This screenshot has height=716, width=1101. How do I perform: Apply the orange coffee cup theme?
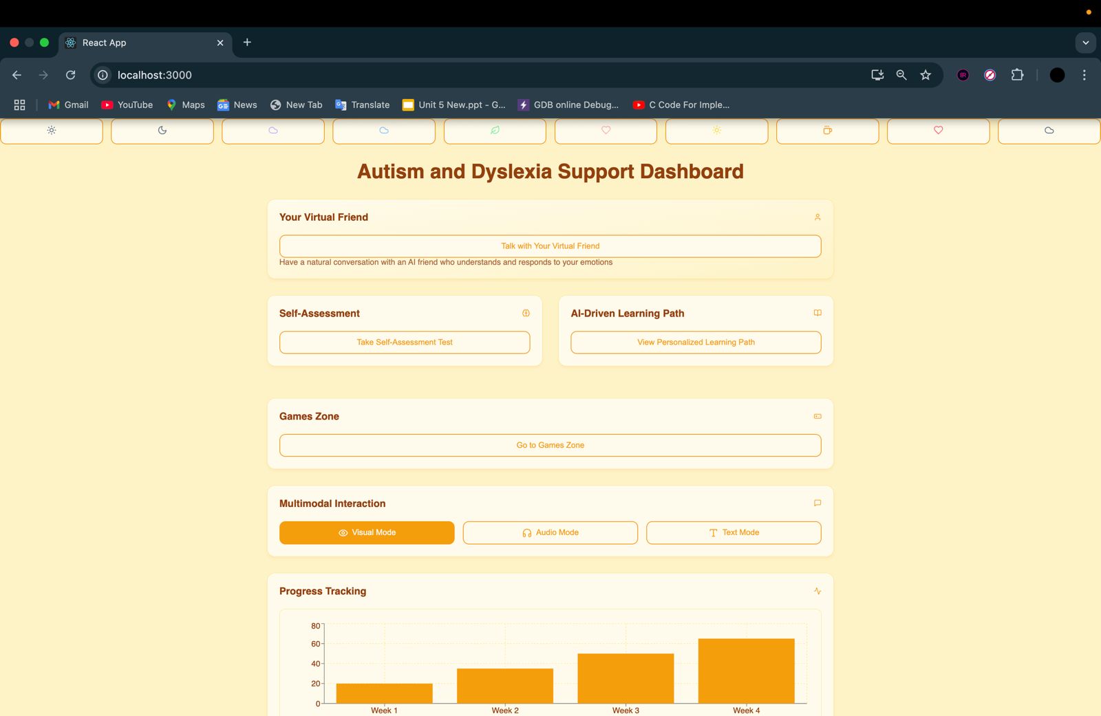tap(828, 131)
